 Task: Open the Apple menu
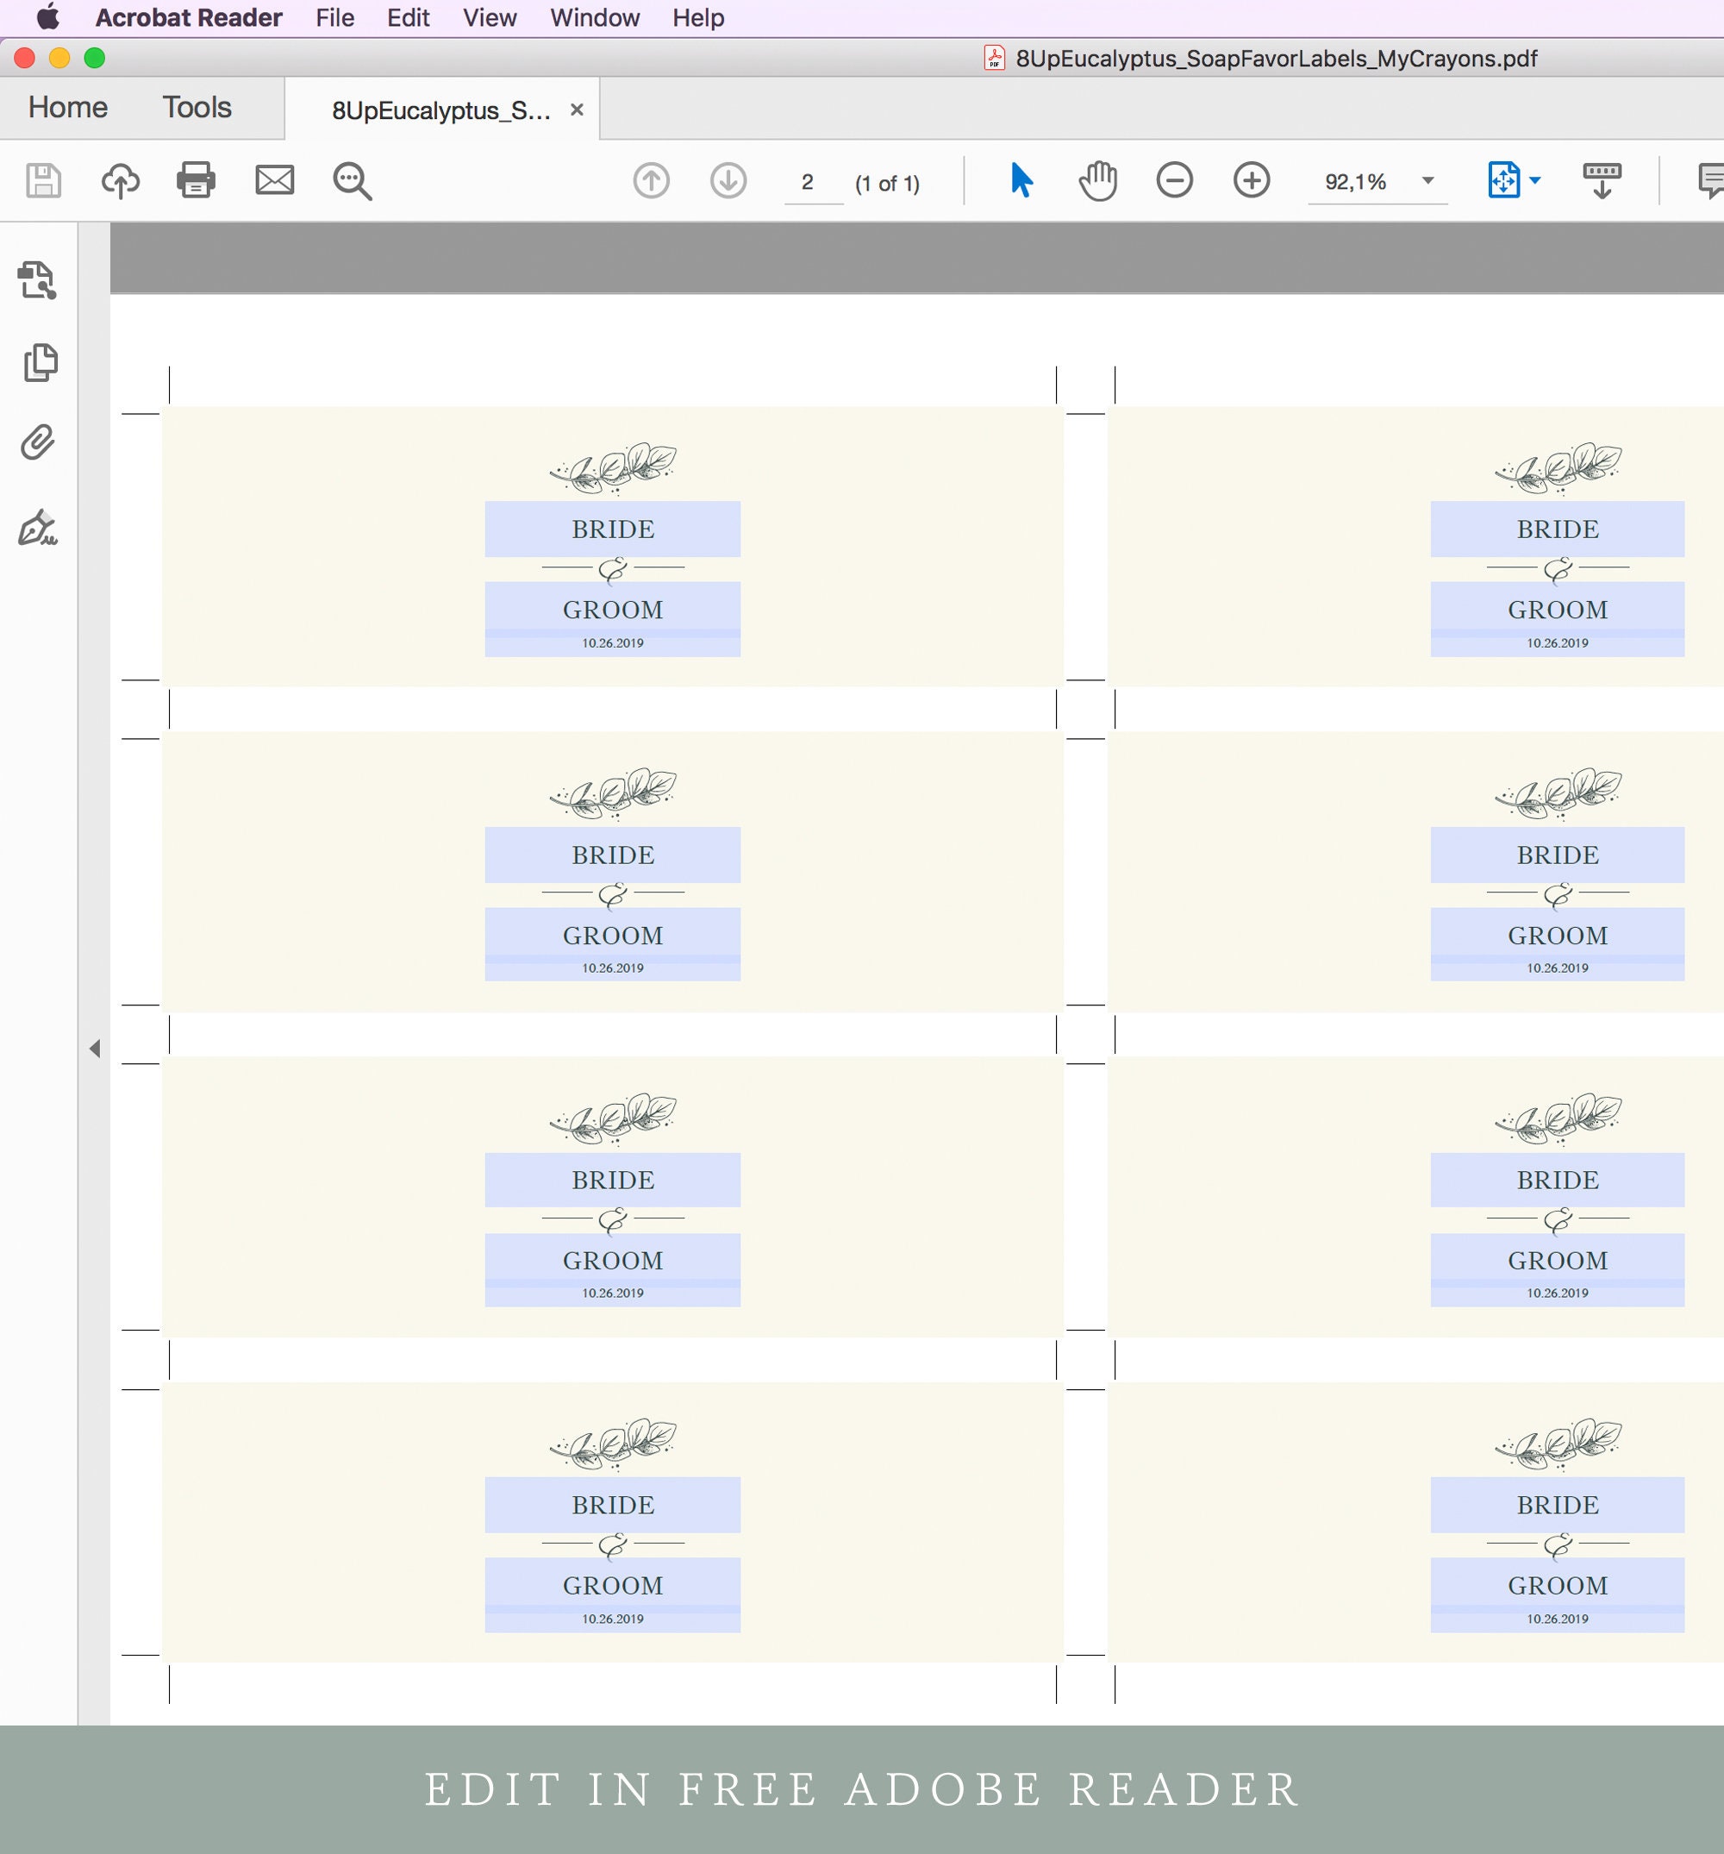pos(47,18)
